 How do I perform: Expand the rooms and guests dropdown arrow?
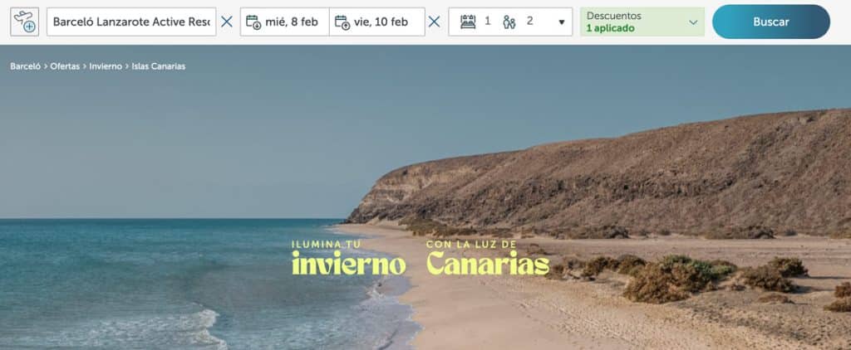tap(561, 22)
